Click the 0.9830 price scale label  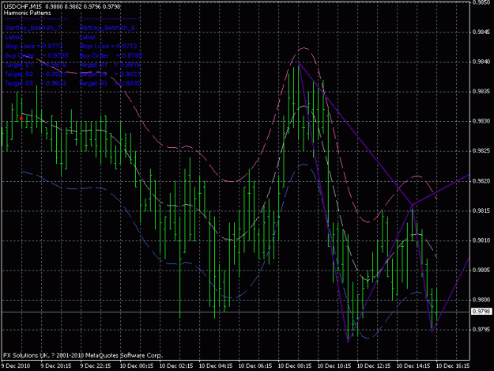(481, 121)
